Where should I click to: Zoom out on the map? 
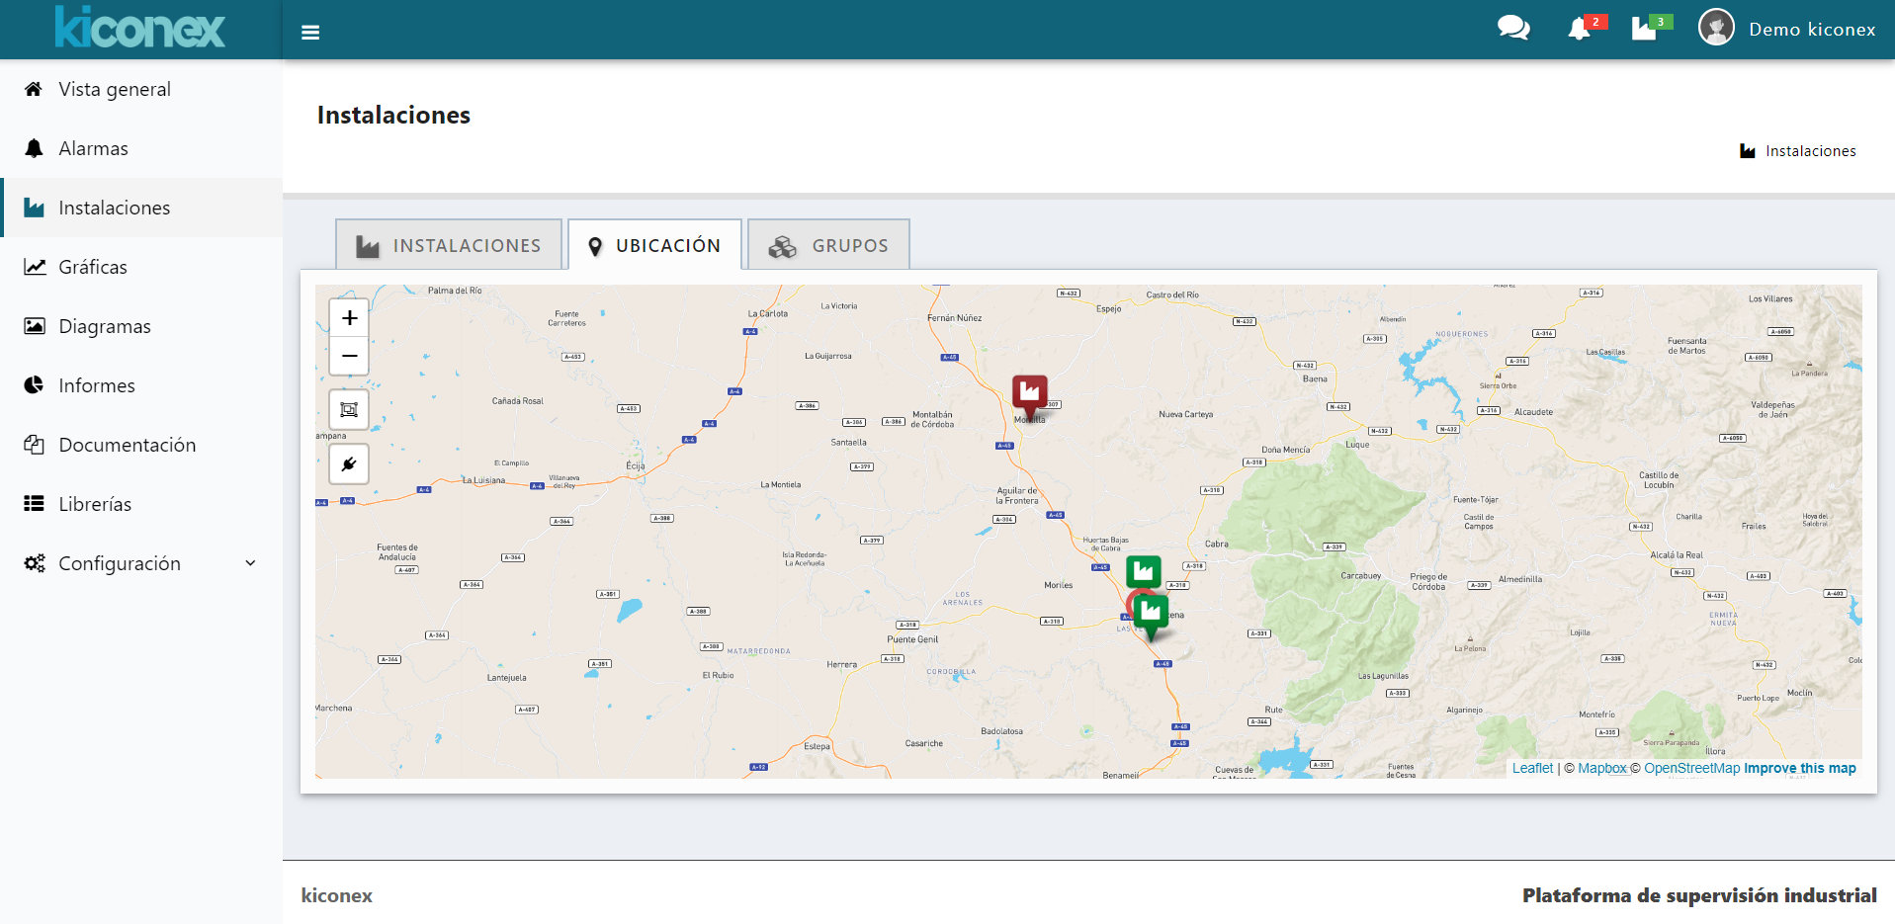click(349, 356)
